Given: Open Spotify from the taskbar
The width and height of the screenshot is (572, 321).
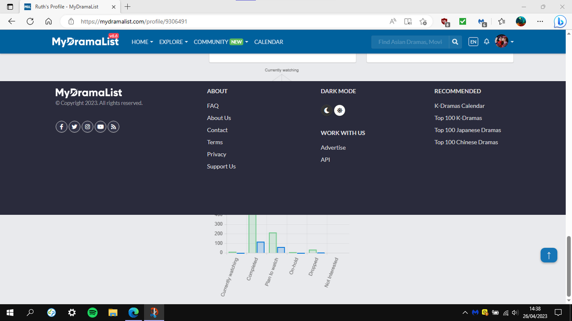Looking at the screenshot, I should tap(93, 313).
